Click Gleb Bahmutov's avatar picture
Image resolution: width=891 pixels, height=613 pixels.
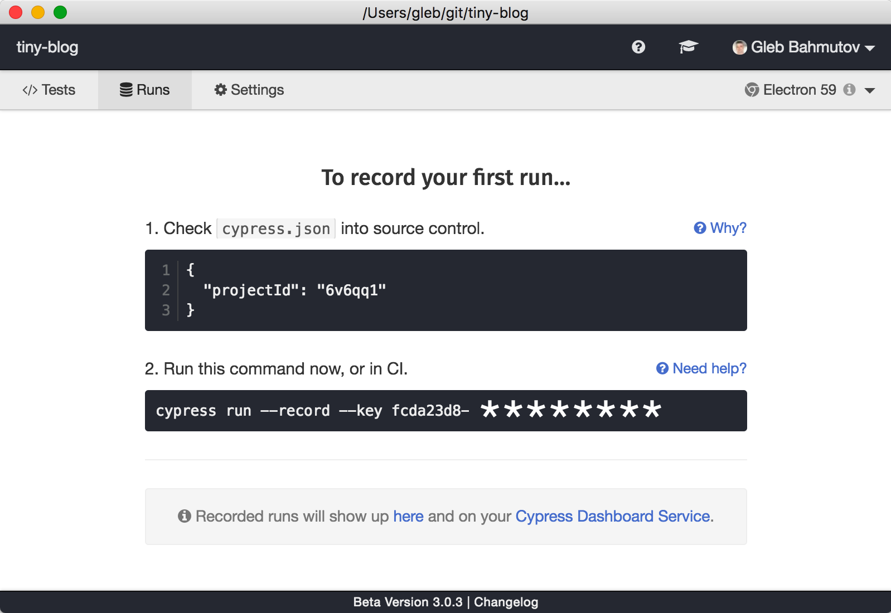pos(739,47)
